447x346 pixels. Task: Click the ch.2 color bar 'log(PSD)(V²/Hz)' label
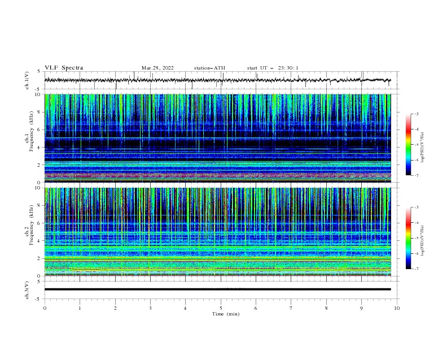click(x=422, y=241)
